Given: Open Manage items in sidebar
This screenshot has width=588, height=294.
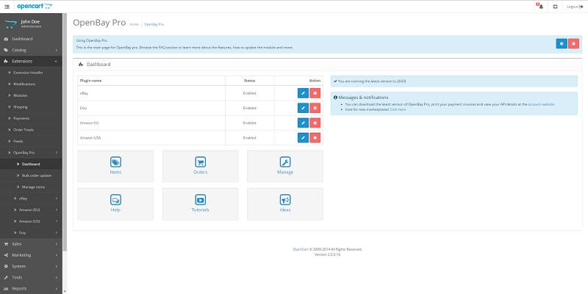Looking at the screenshot, I should tap(31, 187).
